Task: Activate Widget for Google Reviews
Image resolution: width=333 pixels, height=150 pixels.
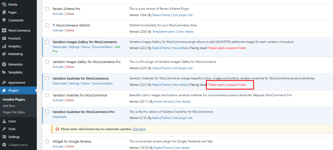Action: point(58,146)
